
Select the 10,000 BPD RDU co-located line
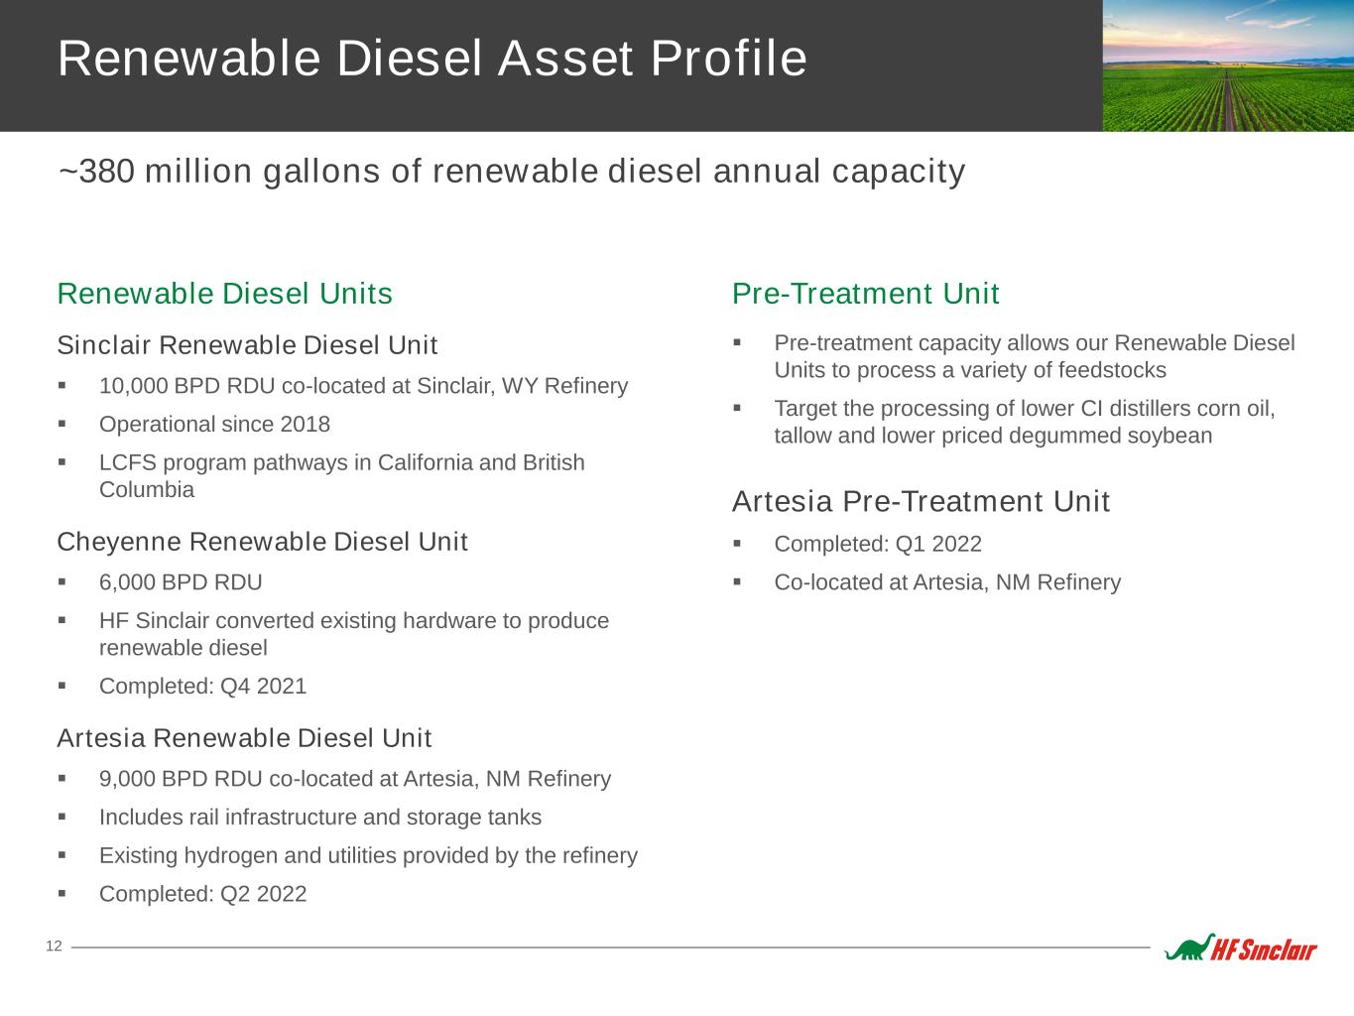point(363,386)
